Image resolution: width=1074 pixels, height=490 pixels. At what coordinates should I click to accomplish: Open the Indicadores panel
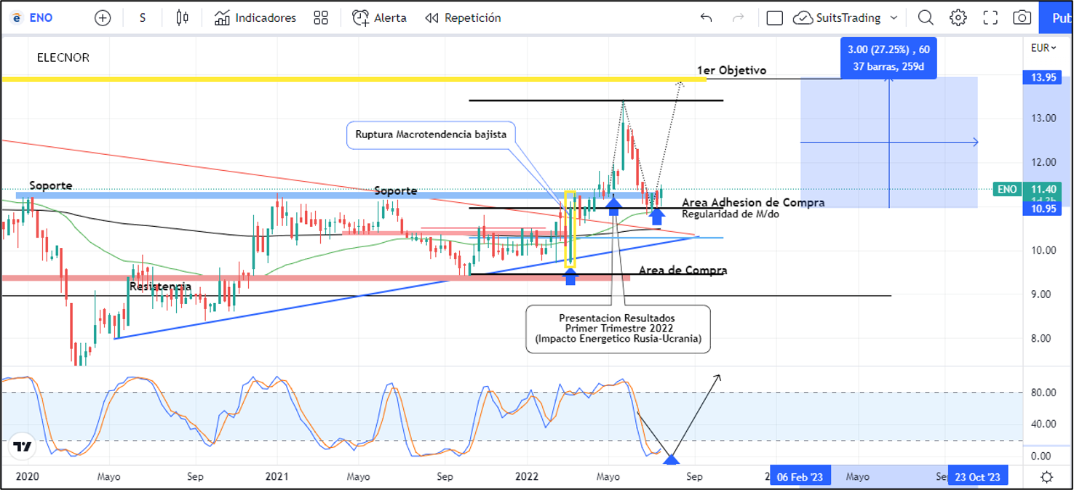click(x=255, y=18)
